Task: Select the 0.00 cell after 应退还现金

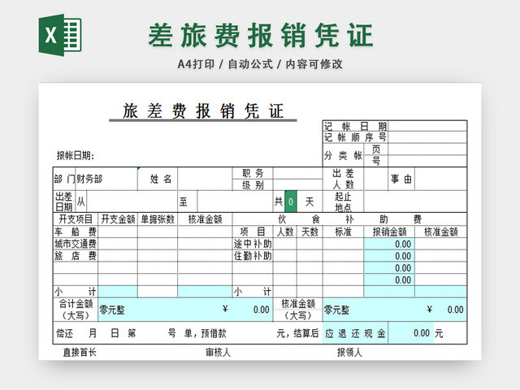Action: [411, 333]
